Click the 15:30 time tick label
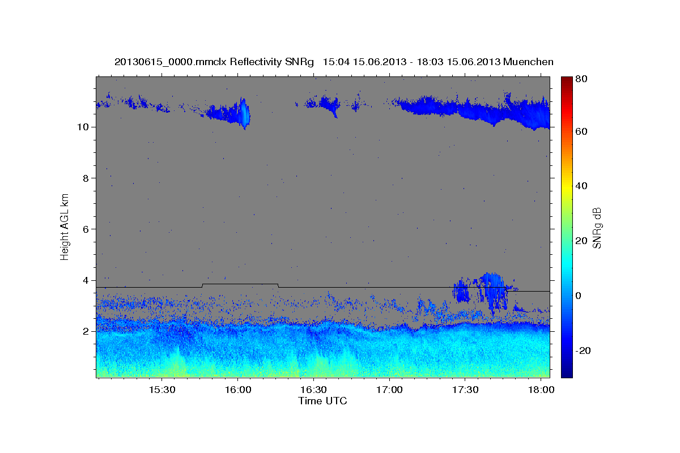The height and width of the screenshot is (453, 680). (x=161, y=390)
